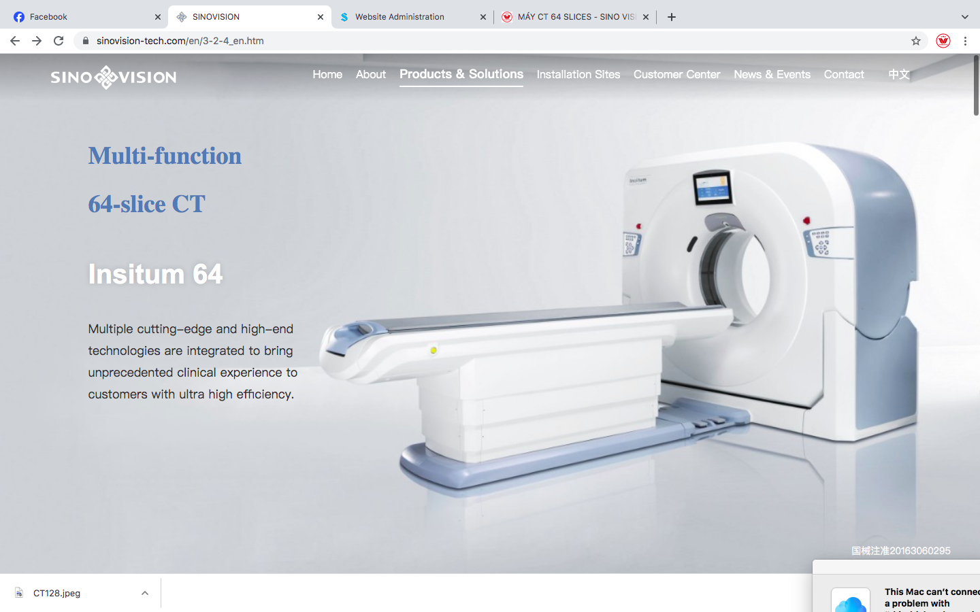The image size is (980, 612).
Task: Close the SINOVISION tab
Action: click(321, 17)
